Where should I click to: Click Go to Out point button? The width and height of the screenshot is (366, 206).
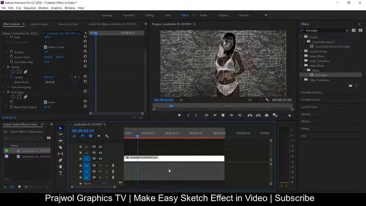[240, 116]
